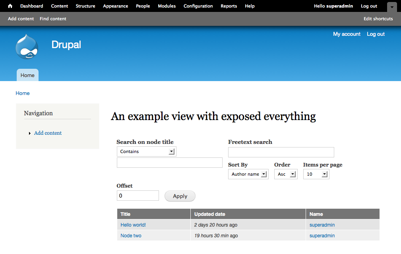Open the Configuration menu
Image resolution: width=401 pixels, height=254 pixels.
coord(198,6)
